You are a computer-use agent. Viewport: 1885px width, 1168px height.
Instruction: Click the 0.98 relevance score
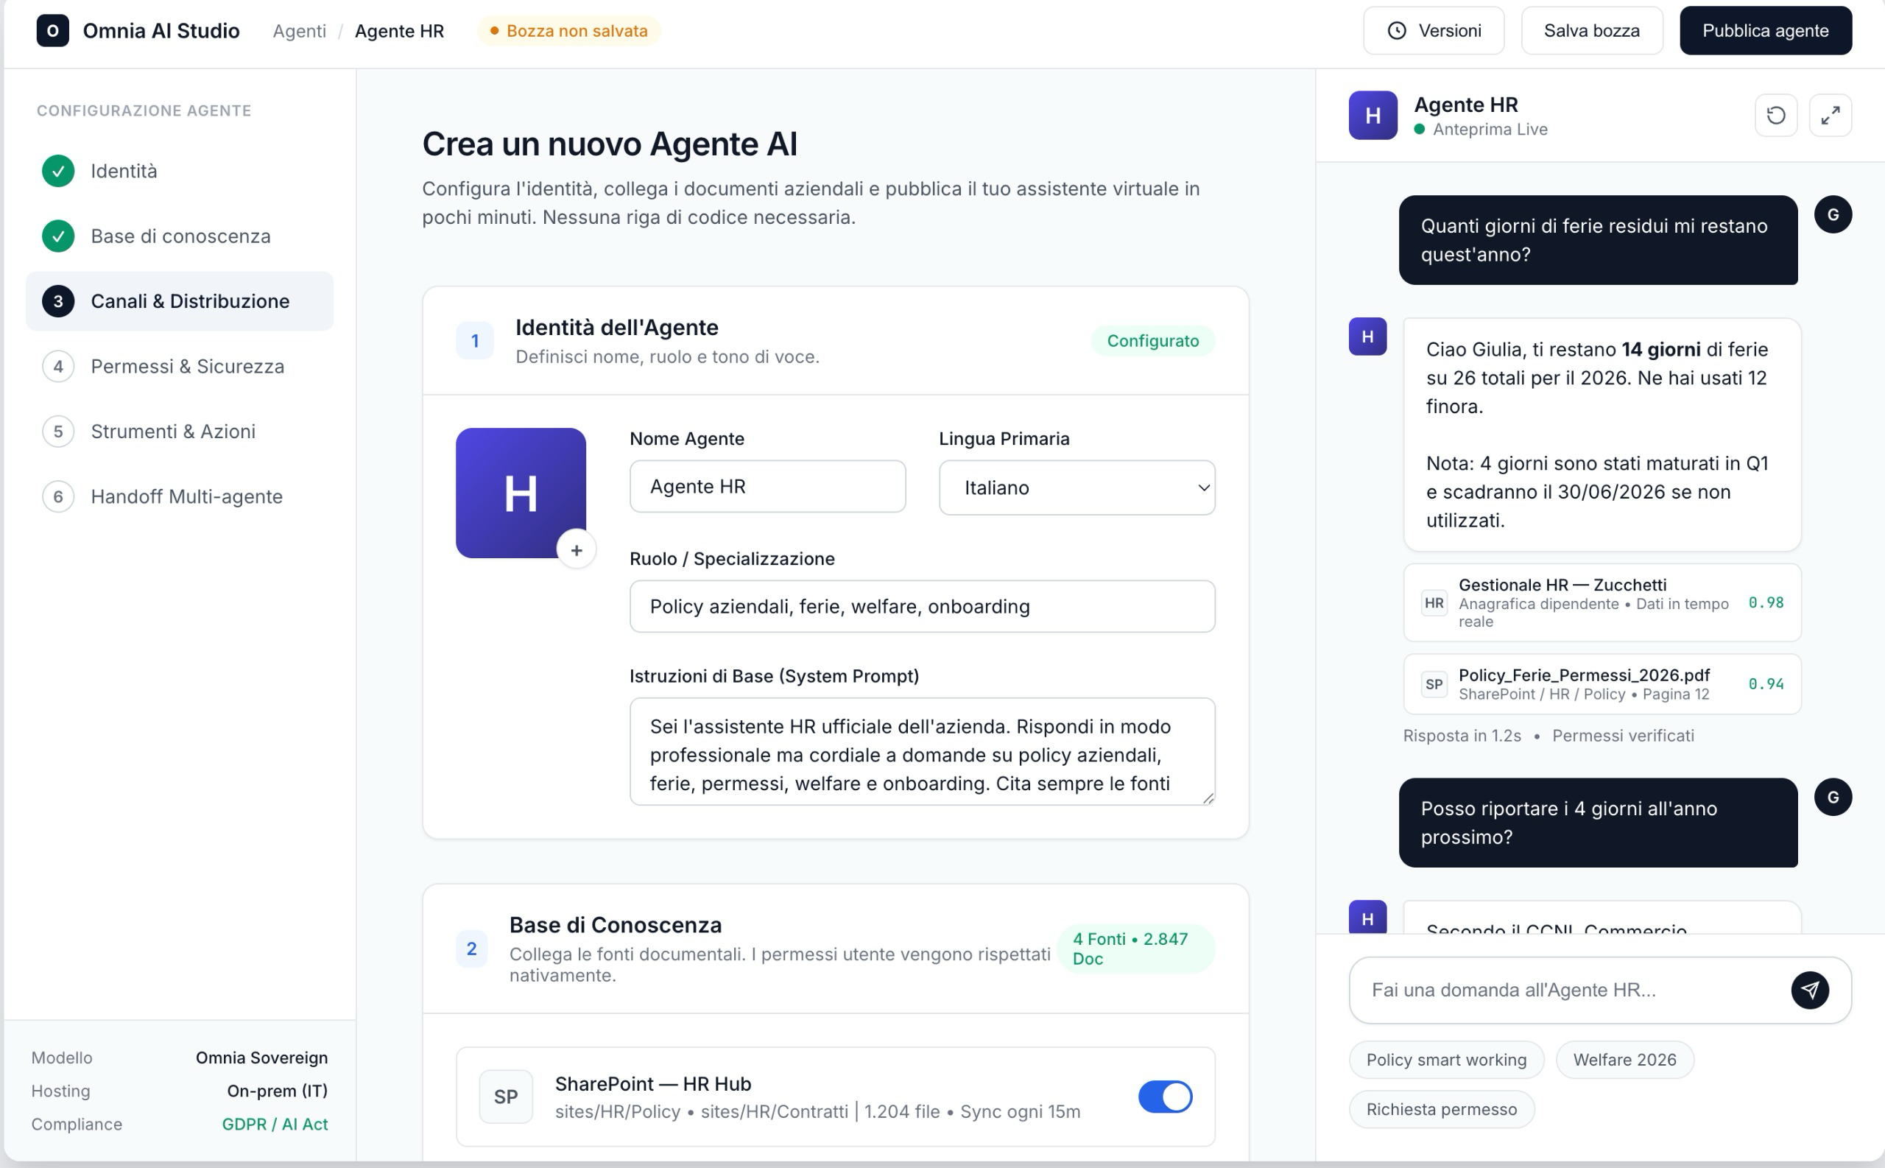point(1765,602)
